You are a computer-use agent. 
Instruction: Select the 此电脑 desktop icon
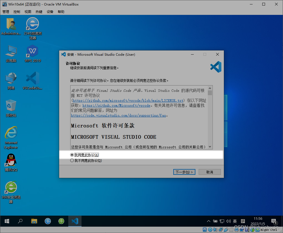coord(11,54)
